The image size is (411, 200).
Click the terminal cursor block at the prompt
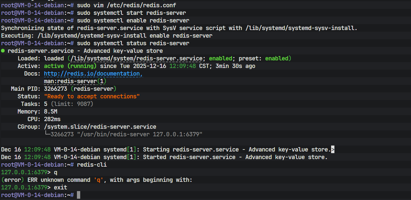point(79,195)
